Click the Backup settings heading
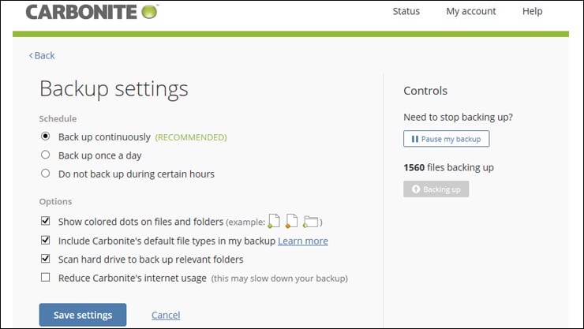The image size is (584, 329). (114, 89)
